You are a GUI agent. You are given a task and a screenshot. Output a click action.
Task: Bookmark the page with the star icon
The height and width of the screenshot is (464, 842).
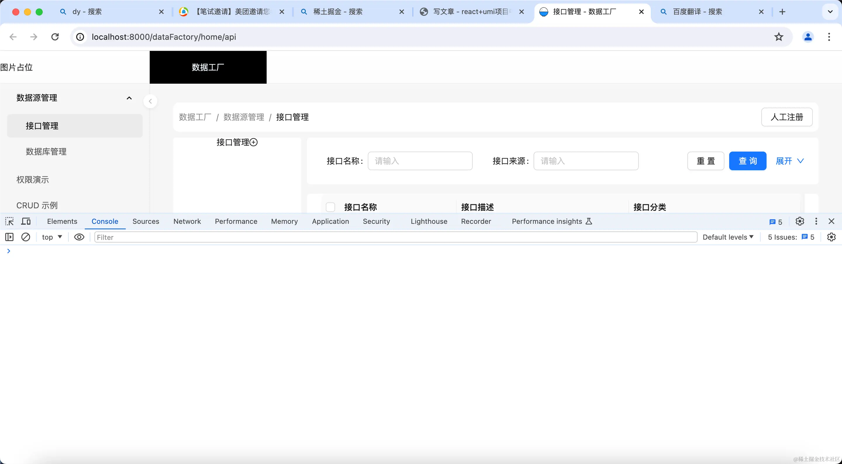point(779,37)
